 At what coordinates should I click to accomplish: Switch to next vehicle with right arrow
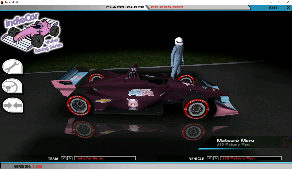pos(216,158)
